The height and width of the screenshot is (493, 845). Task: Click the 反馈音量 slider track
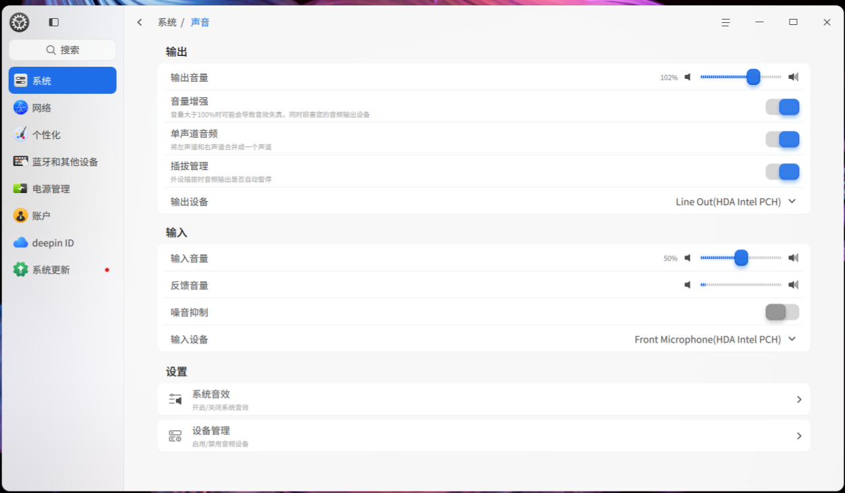coord(741,285)
